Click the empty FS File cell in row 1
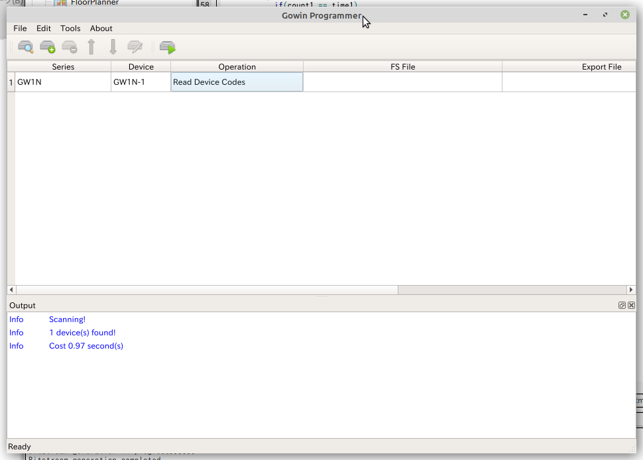The image size is (643, 460). 402,82
